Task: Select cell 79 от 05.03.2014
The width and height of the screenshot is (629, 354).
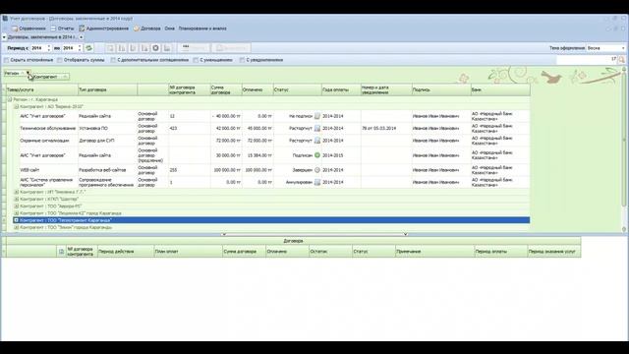Action: click(x=386, y=129)
